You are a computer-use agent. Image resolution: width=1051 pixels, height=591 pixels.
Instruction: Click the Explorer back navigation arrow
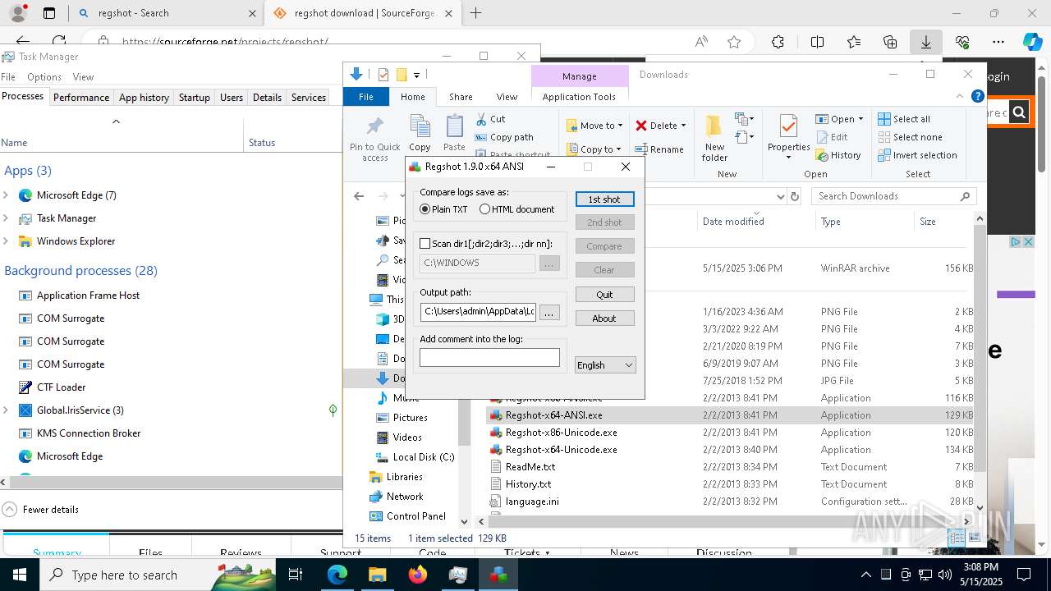coord(359,196)
